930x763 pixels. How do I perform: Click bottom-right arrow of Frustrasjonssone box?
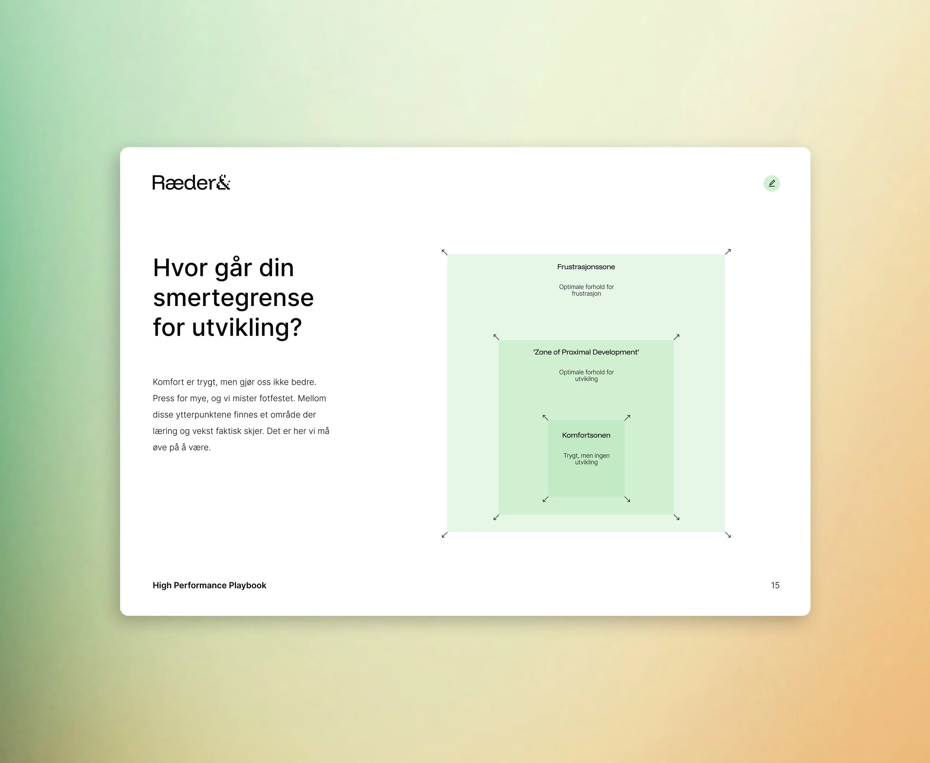click(x=728, y=534)
